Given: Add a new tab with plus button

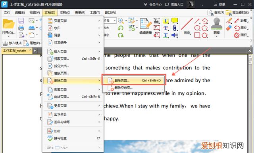Looking at the screenshot, I should point(35,51).
